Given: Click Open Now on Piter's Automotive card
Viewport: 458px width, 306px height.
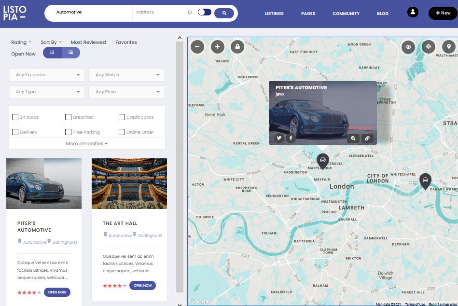Looking at the screenshot, I should click(57, 292).
